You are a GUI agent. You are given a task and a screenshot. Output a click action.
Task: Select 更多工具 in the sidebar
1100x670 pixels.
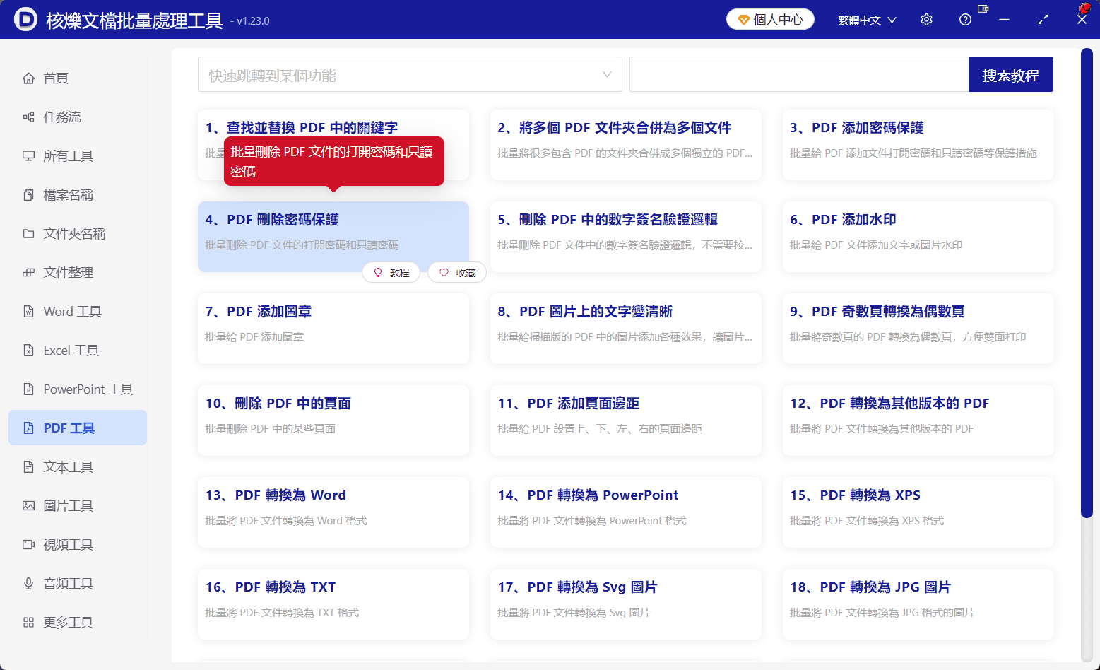click(x=78, y=622)
